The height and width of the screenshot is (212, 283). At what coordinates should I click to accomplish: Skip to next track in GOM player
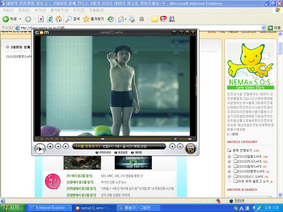tap(66, 147)
